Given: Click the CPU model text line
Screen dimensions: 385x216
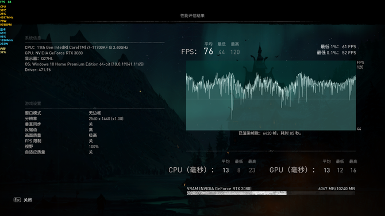Looking at the screenshot, I should coord(76,48).
